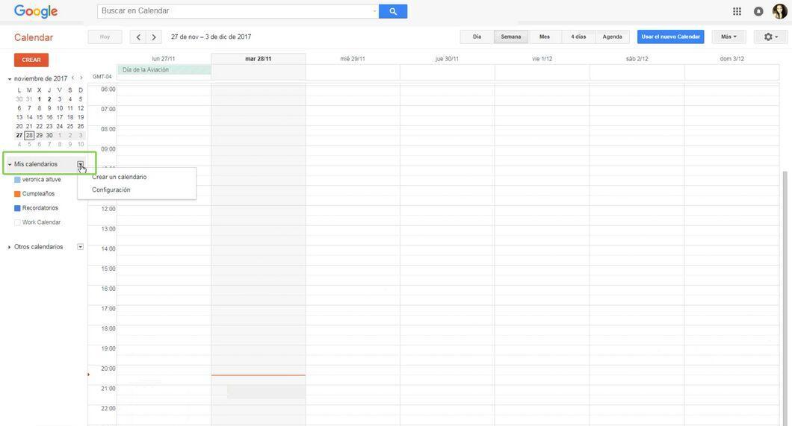Viewport: 792px width, 426px height.
Task: Enable the Work Calendar checkbox
Action: tap(17, 222)
